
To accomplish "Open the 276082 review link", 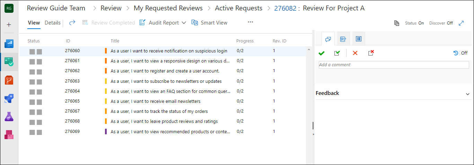I will [285, 8].
